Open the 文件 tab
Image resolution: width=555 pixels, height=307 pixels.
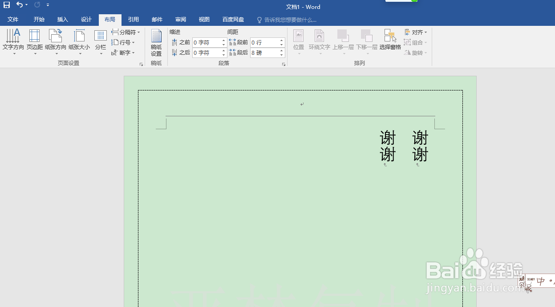pyautogui.click(x=13, y=20)
